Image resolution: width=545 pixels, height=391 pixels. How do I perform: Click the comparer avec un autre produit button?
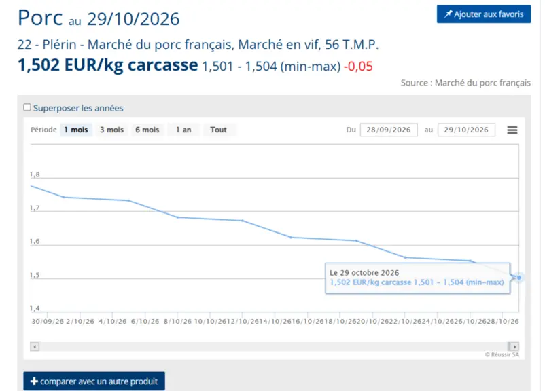[94, 381]
